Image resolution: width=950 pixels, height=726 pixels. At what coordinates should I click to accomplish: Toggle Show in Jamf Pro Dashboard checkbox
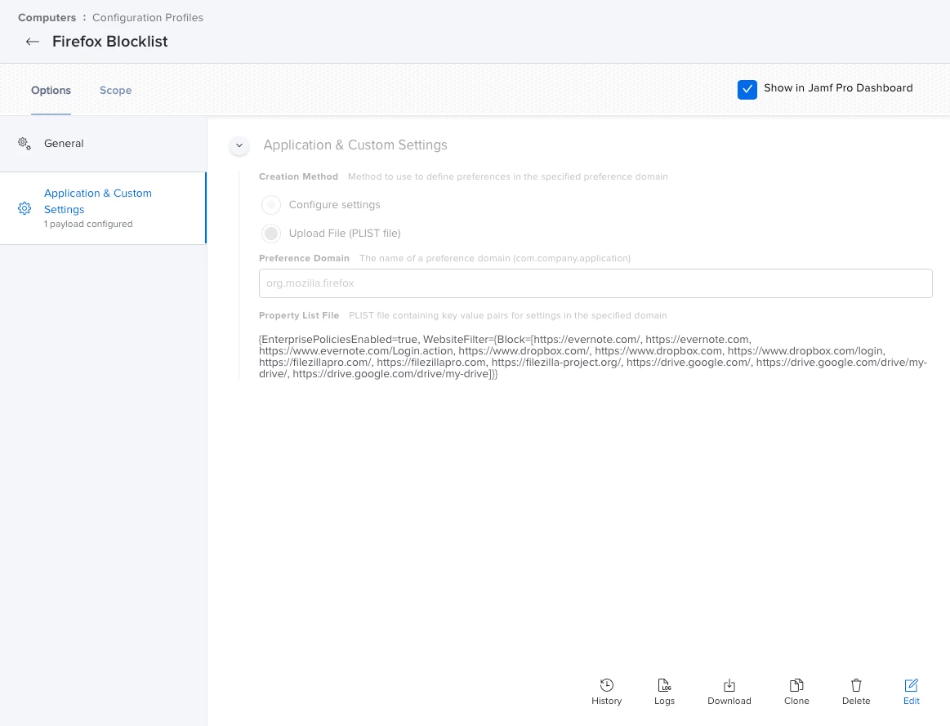747,89
